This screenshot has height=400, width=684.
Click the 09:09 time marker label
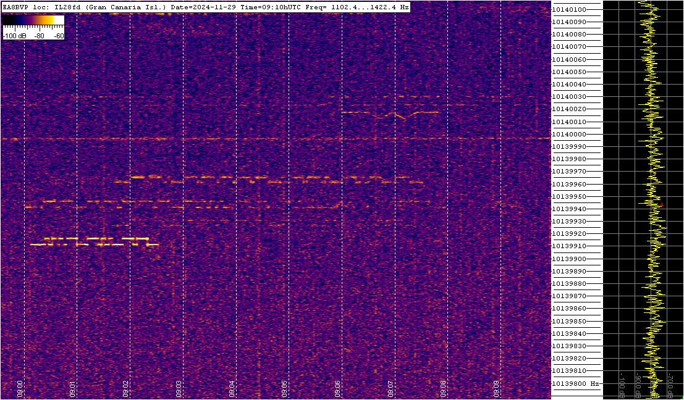tap(496, 385)
